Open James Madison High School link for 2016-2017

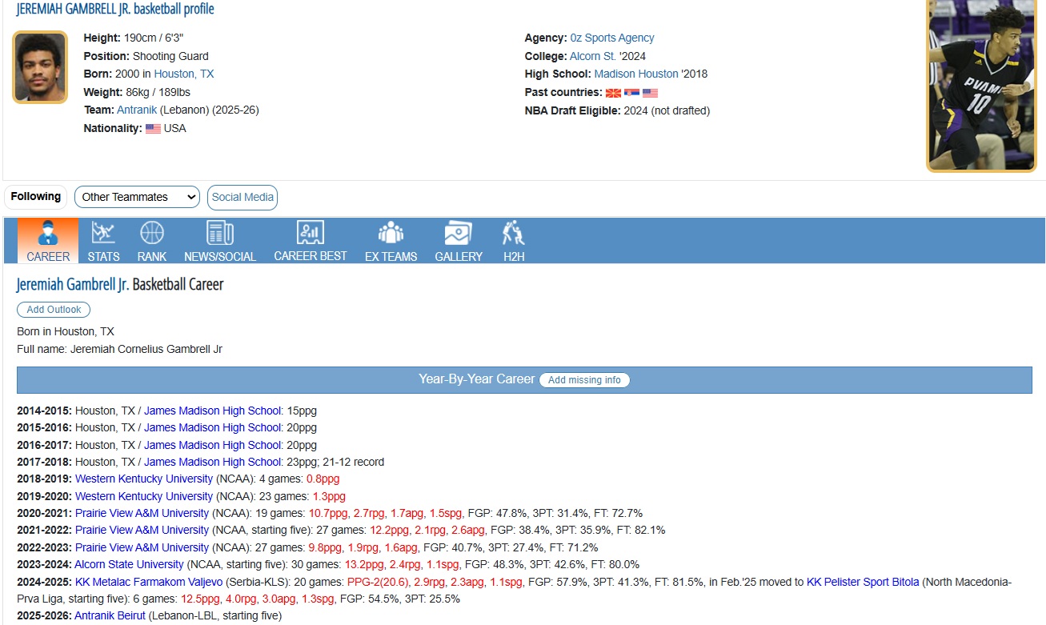pyautogui.click(x=213, y=445)
